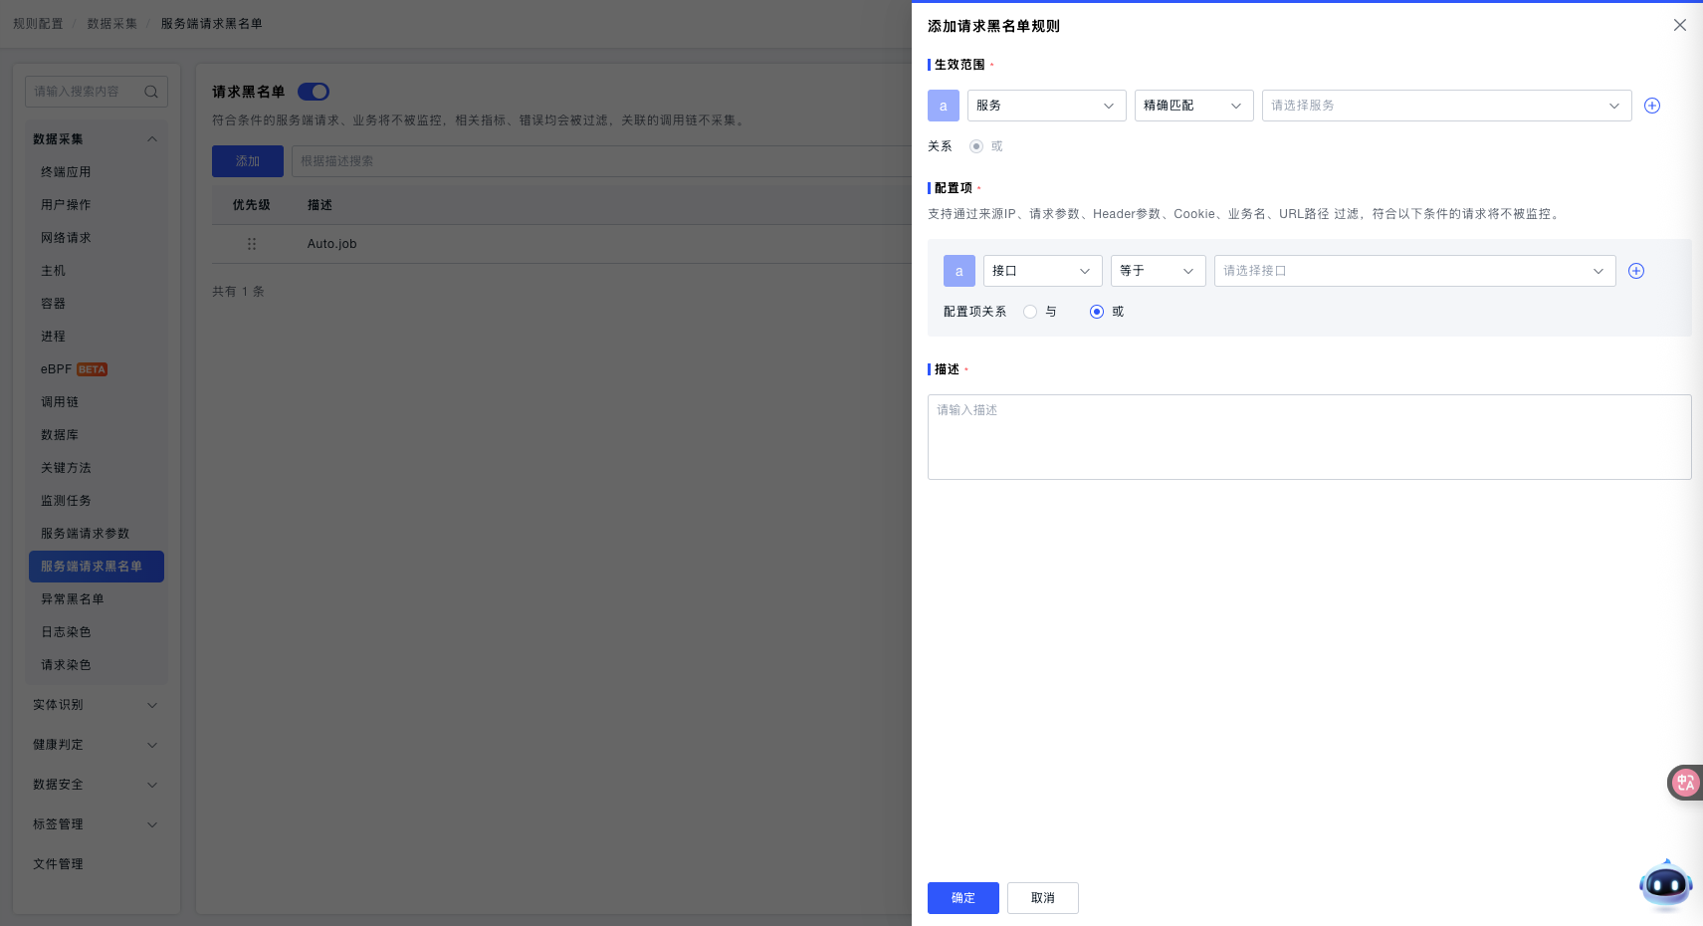Open the robot assistant chat icon
Image resolution: width=1703 pixels, height=926 pixels.
(x=1665, y=884)
